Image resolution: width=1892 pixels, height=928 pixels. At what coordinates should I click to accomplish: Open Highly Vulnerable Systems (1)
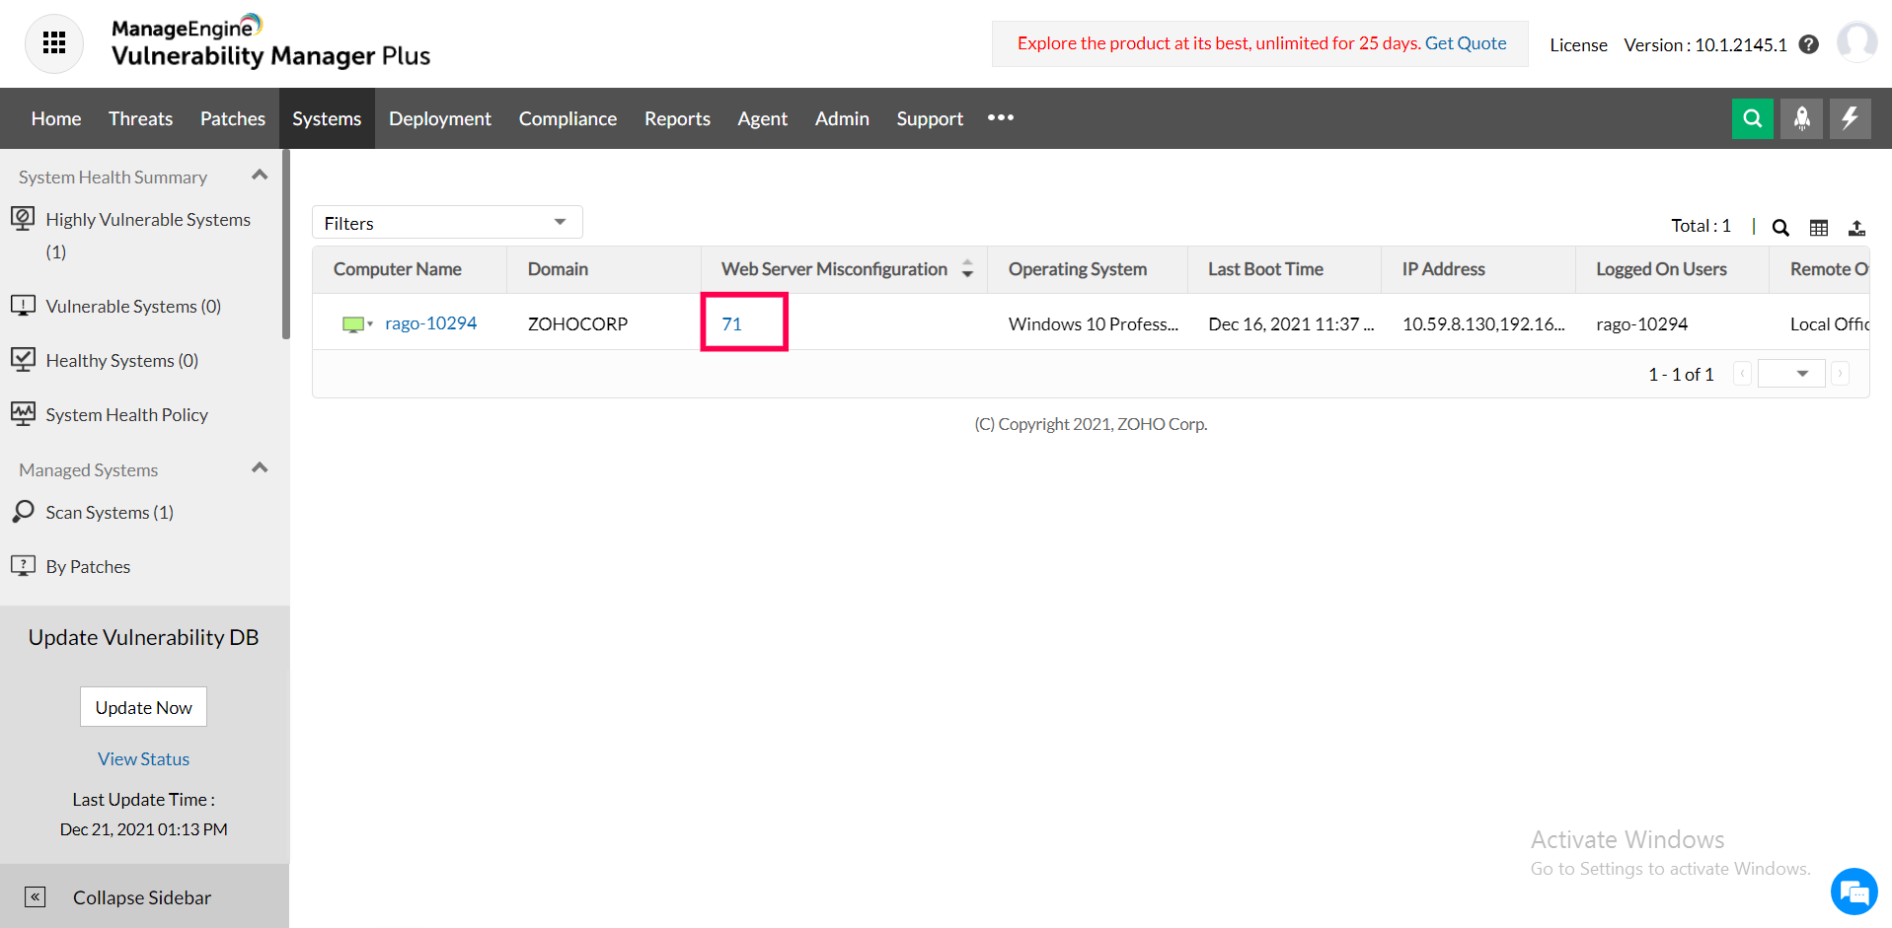pyautogui.click(x=148, y=235)
